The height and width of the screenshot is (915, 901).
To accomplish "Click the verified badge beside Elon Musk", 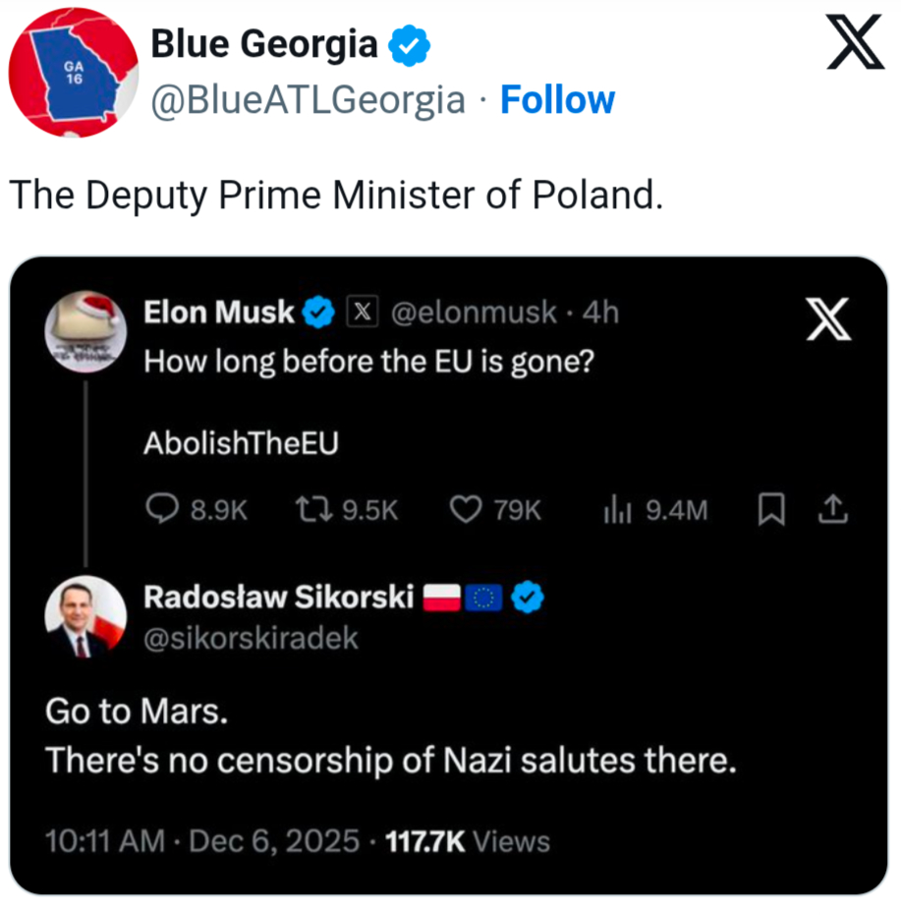I will pyautogui.click(x=317, y=313).
